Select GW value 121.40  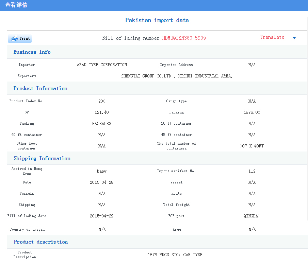[x=101, y=112]
